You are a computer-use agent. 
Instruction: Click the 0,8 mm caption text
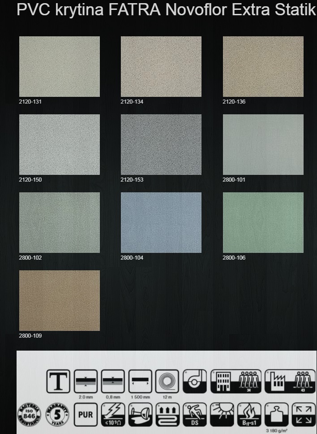click(x=113, y=397)
